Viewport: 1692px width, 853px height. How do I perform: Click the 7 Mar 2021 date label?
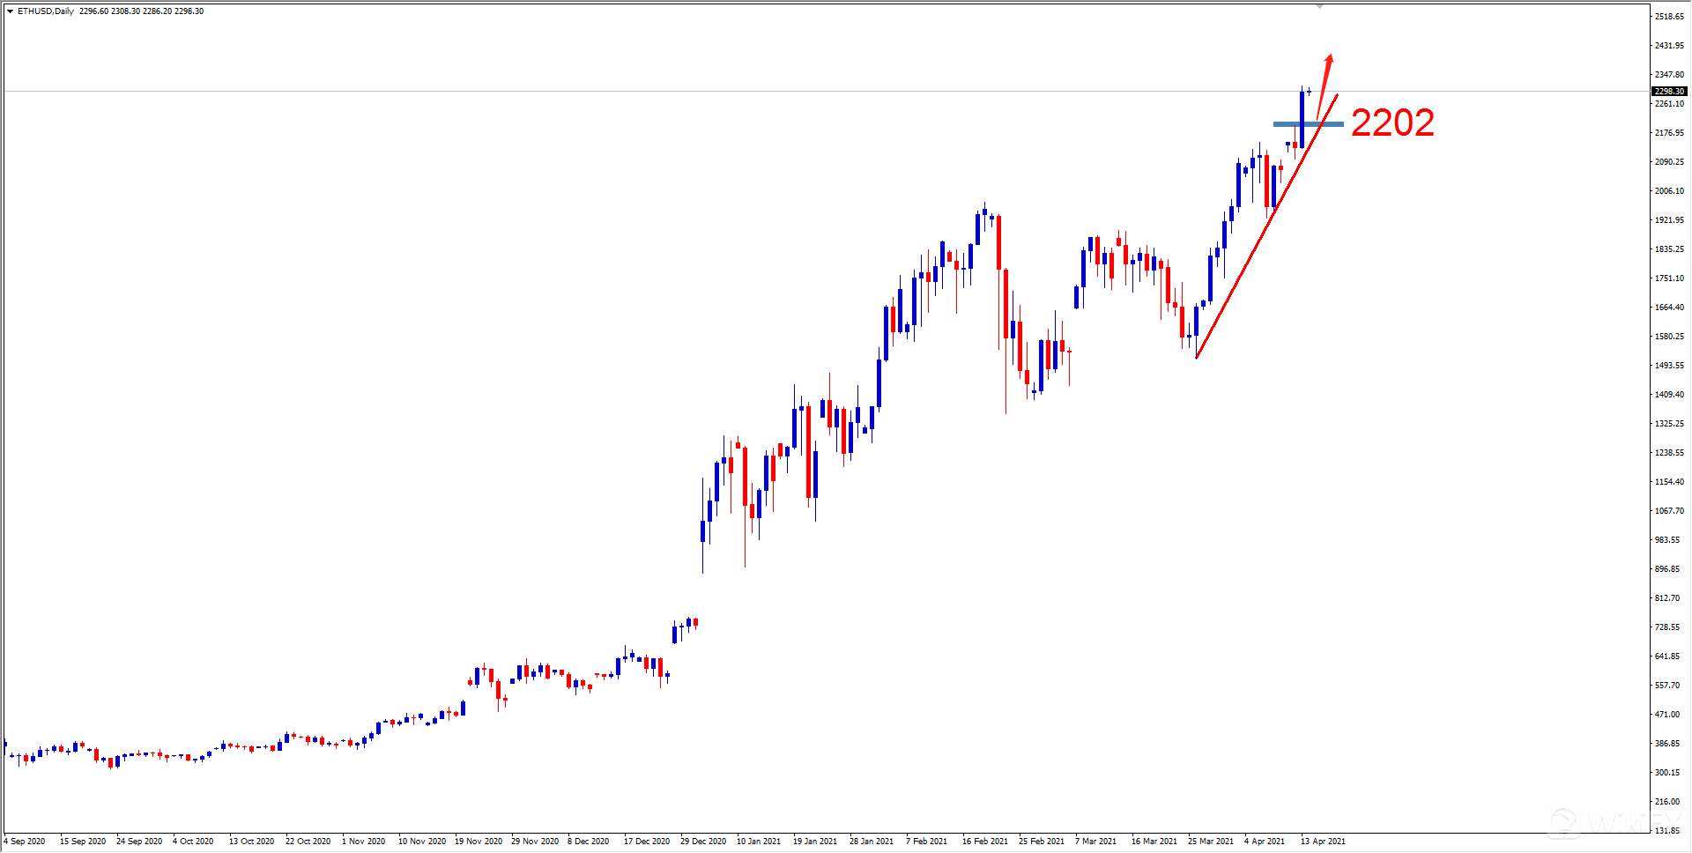coord(1095,841)
